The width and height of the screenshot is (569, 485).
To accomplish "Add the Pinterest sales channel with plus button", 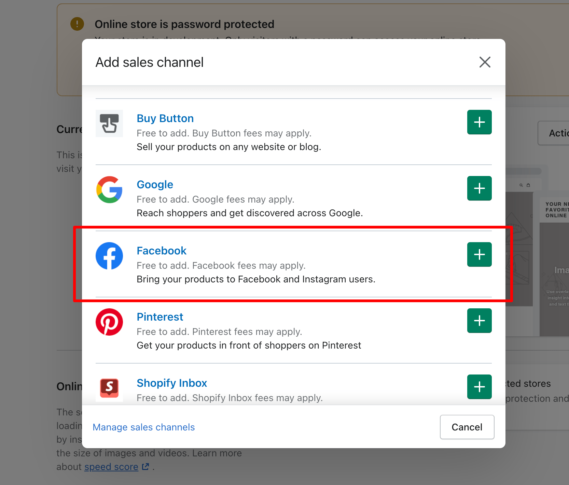I will 479,320.
